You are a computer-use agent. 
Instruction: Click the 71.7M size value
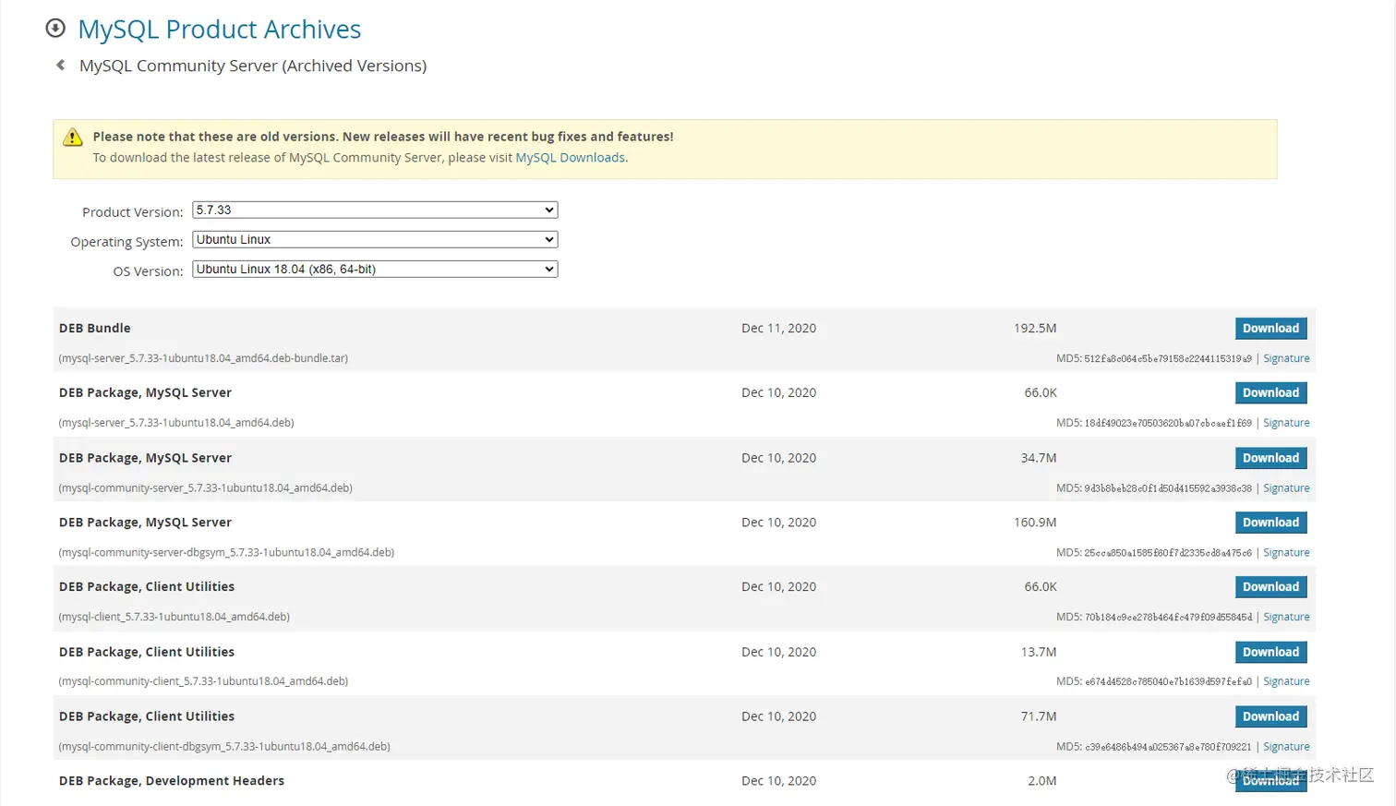coord(1039,716)
